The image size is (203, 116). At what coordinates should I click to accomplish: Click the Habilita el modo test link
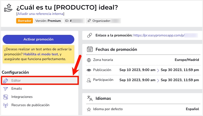[41, 54]
